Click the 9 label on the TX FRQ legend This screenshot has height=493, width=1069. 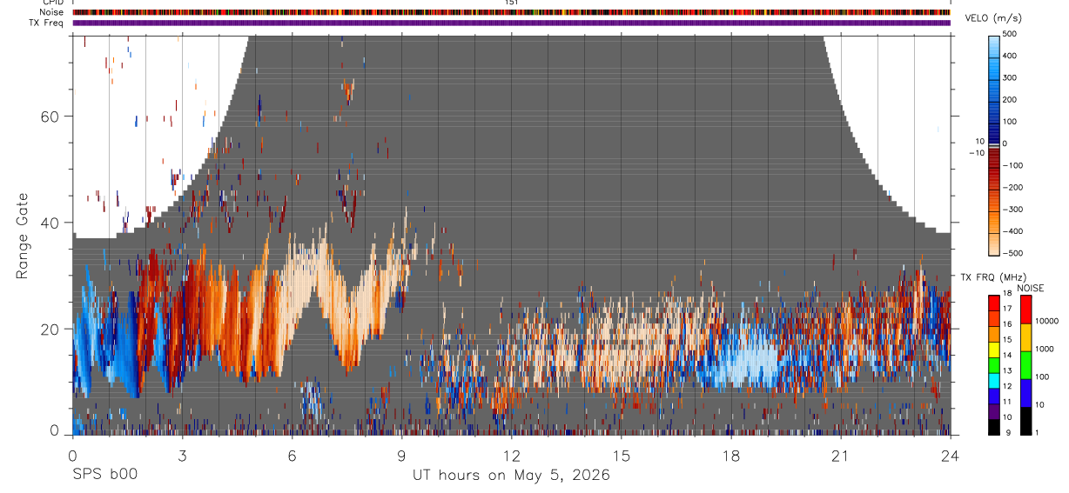1008,433
